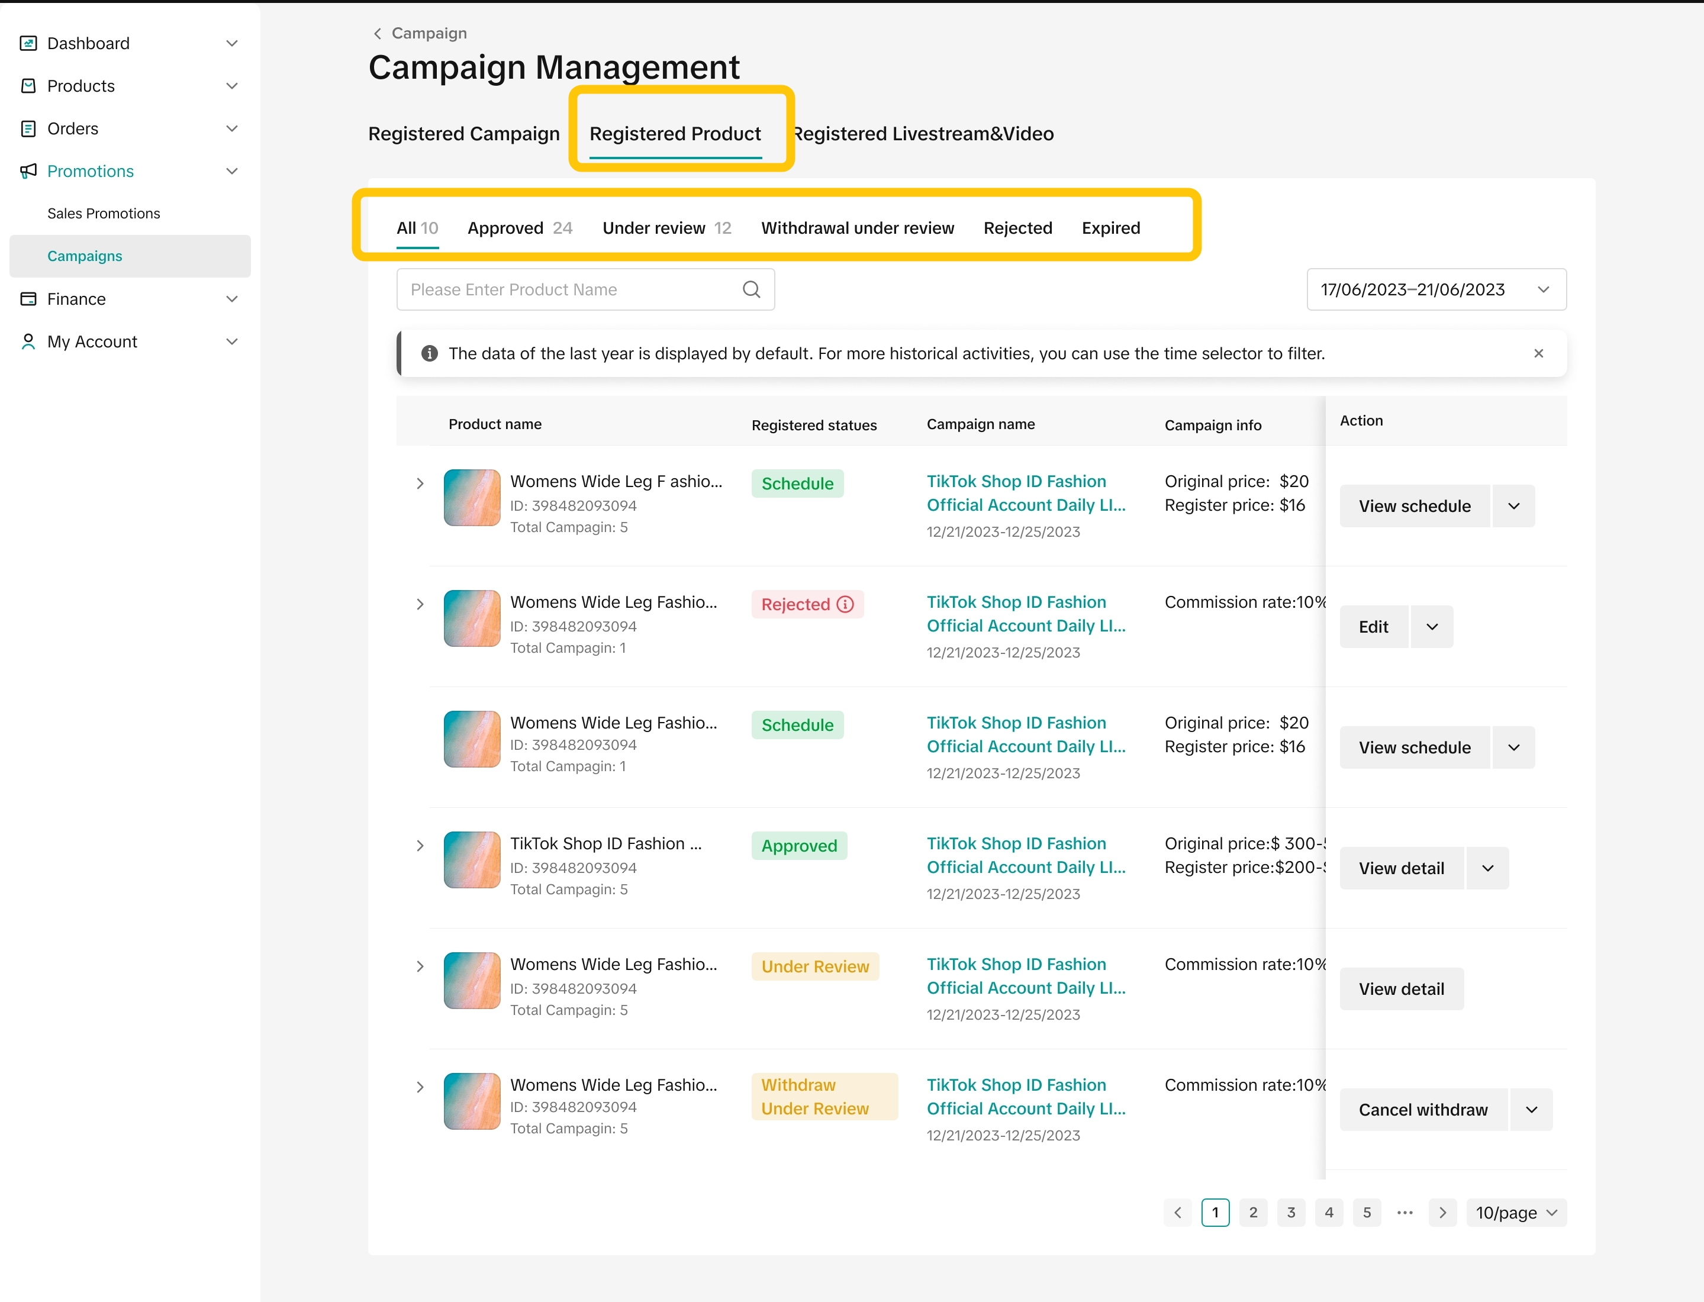Click the Finance card icon
This screenshot has height=1302, width=1704.
[x=28, y=299]
